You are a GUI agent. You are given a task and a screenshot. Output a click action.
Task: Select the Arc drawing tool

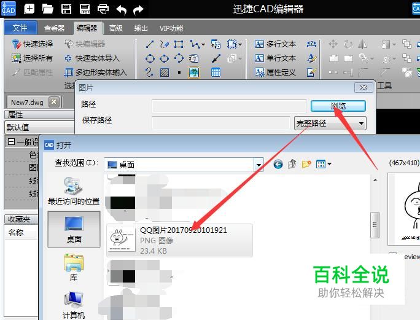click(x=179, y=58)
